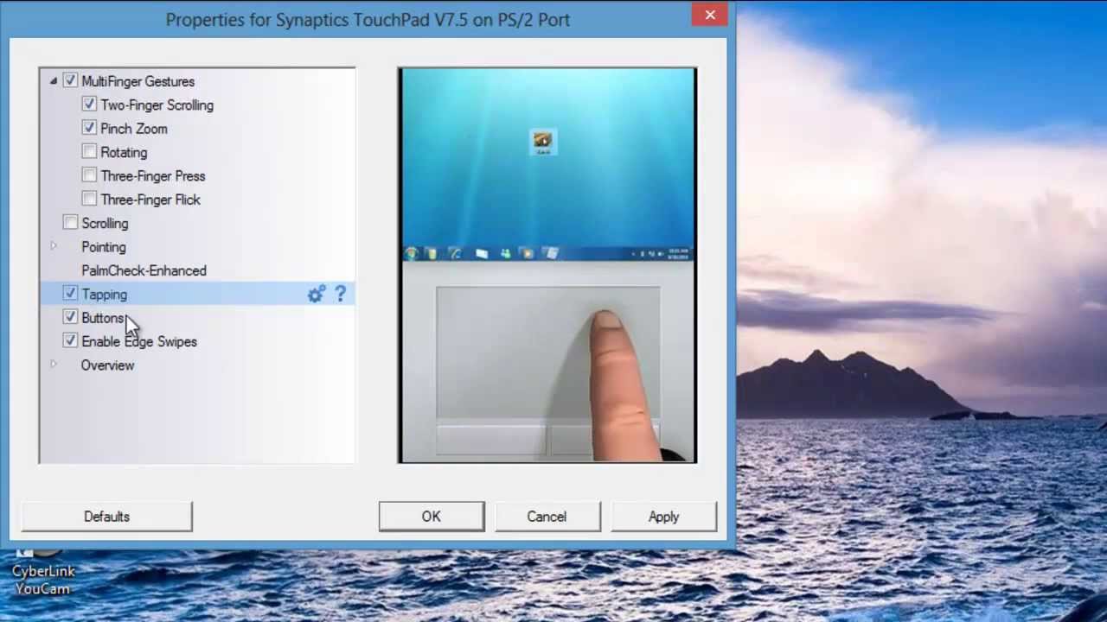
Task: Uncheck the Pinch Zoom option
Action: click(x=89, y=128)
